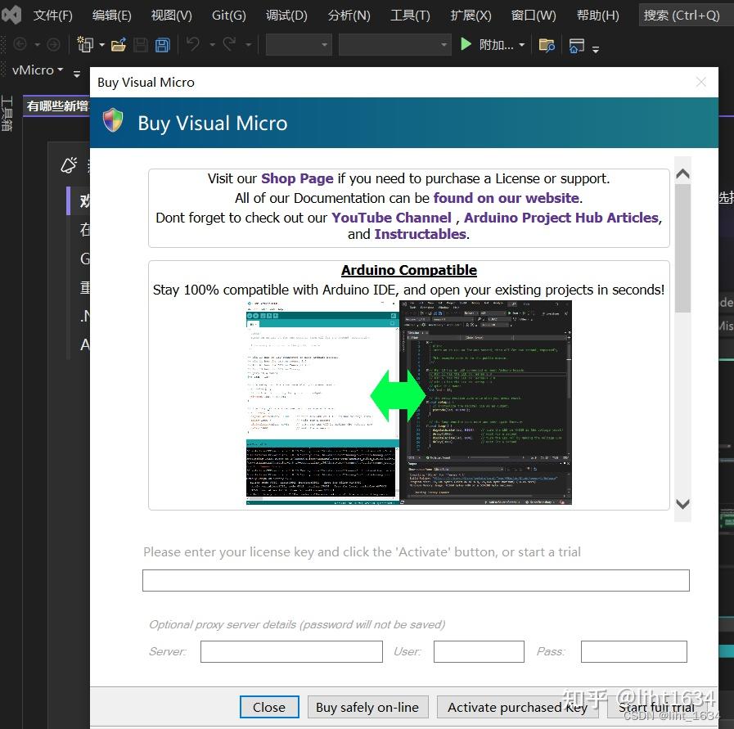
Task: Click inside the license key input field
Action: click(x=416, y=580)
